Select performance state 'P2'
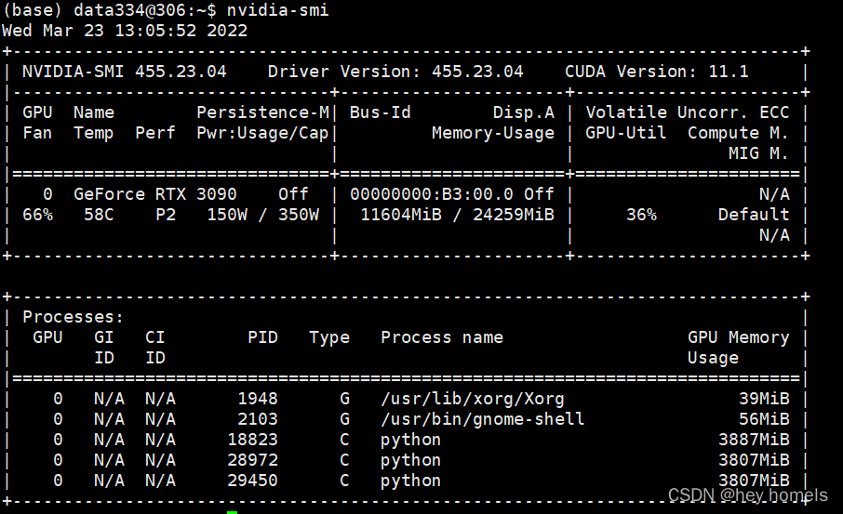The width and height of the screenshot is (843, 514). click(166, 215)
